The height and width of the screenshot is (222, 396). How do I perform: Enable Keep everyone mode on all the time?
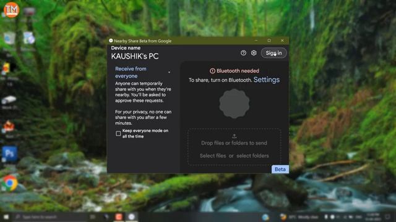[x=118, y=133]
